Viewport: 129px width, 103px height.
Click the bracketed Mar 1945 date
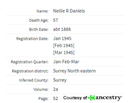tap(64, 53)
